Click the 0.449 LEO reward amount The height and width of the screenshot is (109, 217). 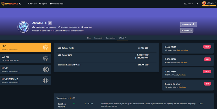click(x=89, y=104)
